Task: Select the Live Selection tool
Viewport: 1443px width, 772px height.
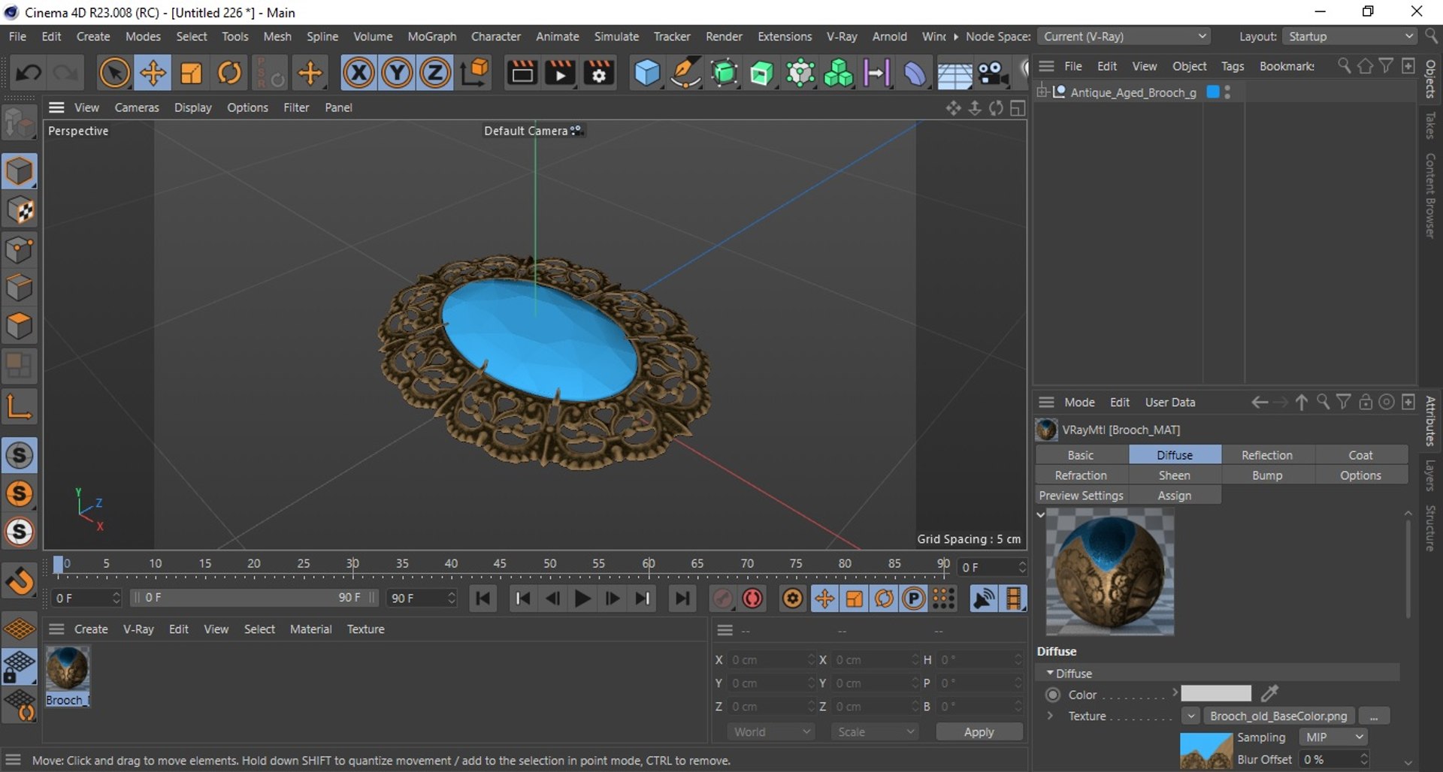Action: click(114, 73)
